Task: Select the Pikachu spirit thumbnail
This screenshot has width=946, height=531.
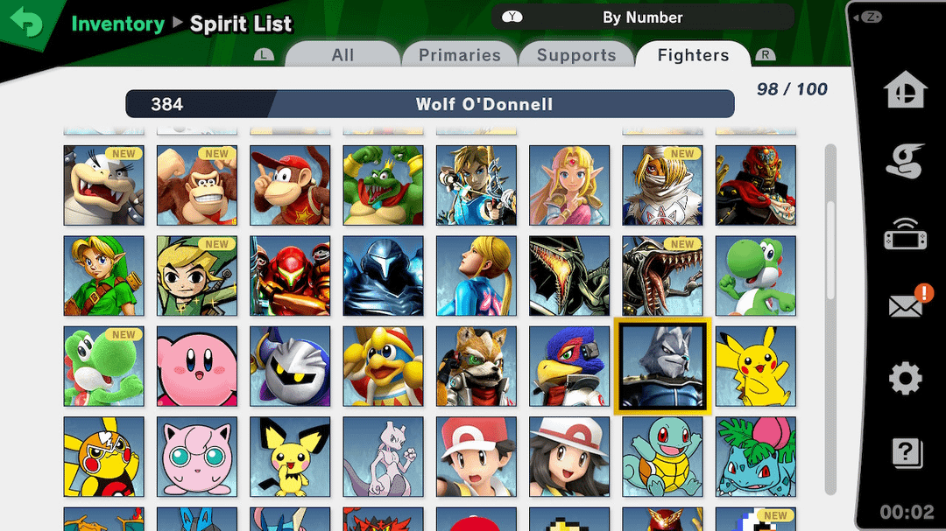Action: pyautogui.click(x=755, y=366)
